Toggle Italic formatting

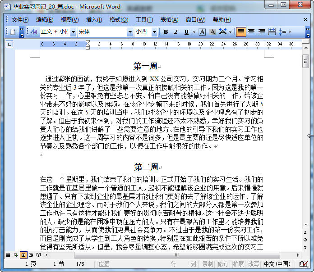(x=176, y=32)
